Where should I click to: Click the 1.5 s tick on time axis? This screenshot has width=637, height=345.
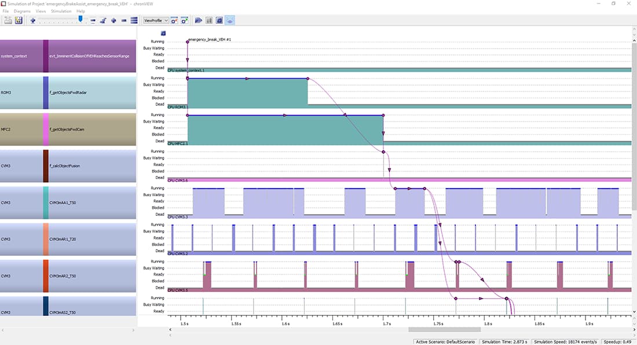point(184,324)
